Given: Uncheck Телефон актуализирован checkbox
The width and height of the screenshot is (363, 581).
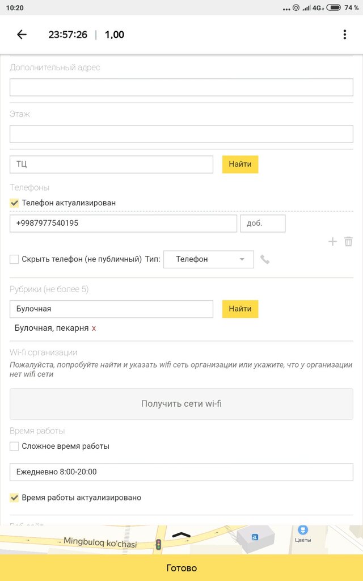Looking at the screenshot, I should [x=15, y=203].
